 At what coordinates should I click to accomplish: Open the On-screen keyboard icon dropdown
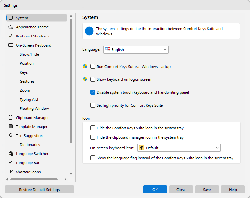click(x=179, y=148)
